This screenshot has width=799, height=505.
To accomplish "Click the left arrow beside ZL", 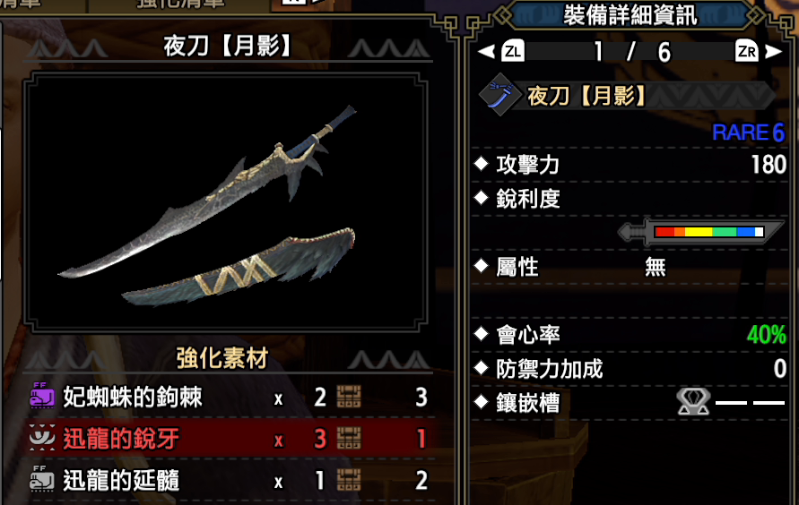I will 487,51.
